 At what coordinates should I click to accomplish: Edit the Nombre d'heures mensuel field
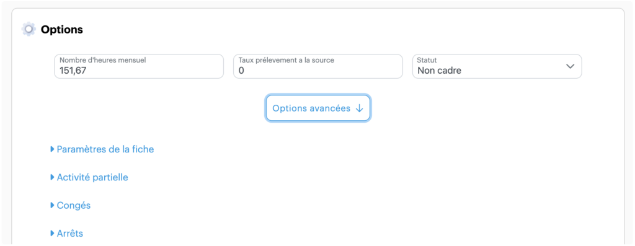tap(139, 66)
